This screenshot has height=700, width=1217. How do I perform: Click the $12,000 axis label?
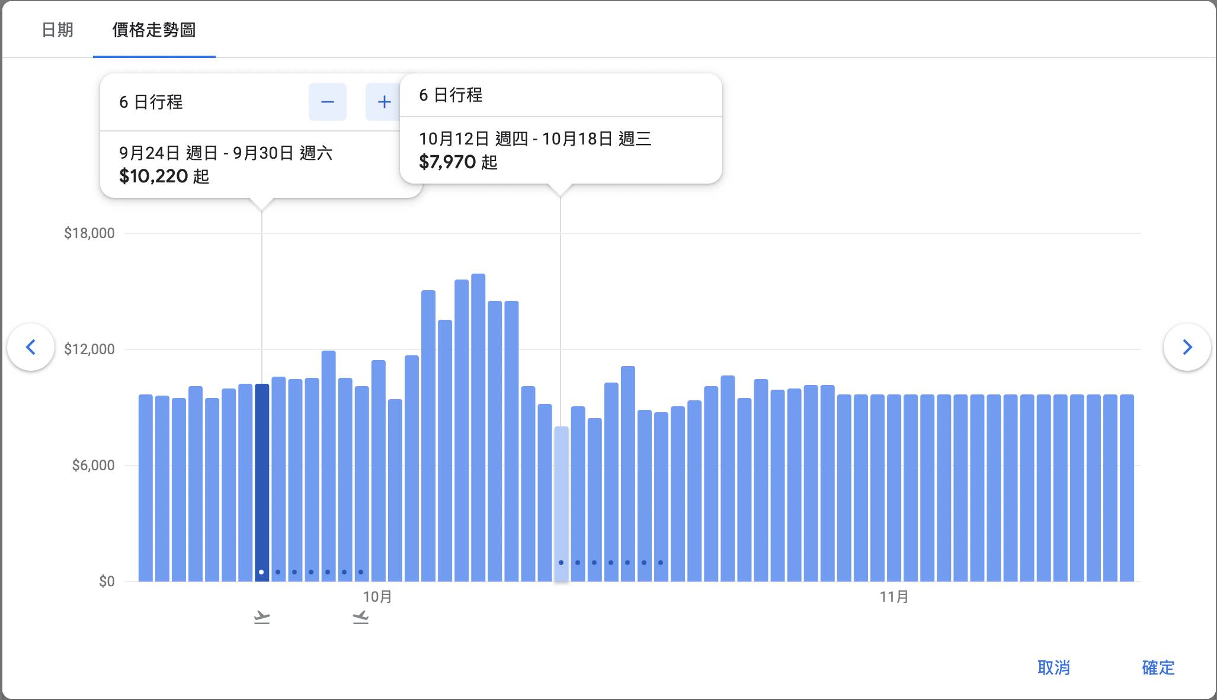[x=89, y=349]
